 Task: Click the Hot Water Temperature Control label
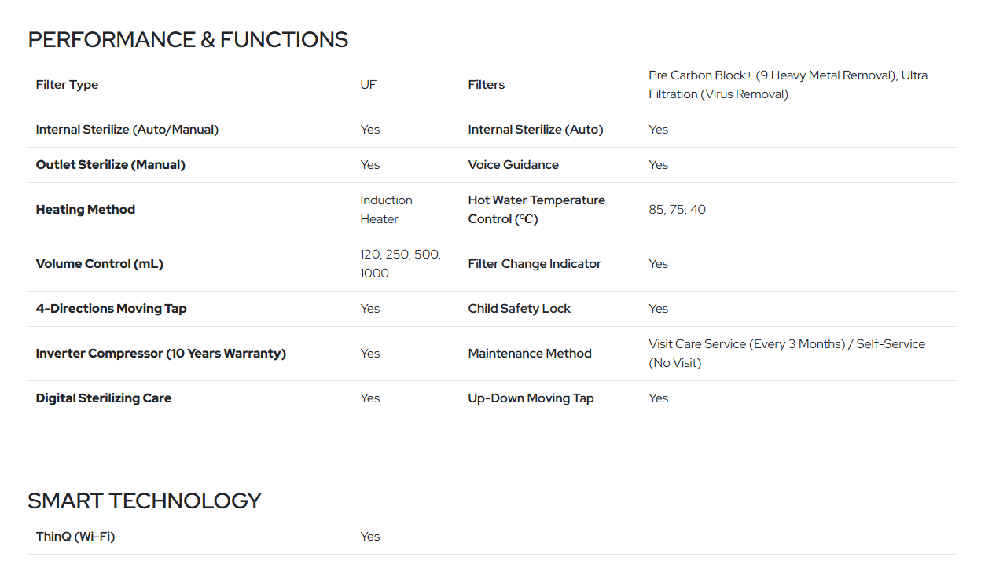tap(537, 210)
